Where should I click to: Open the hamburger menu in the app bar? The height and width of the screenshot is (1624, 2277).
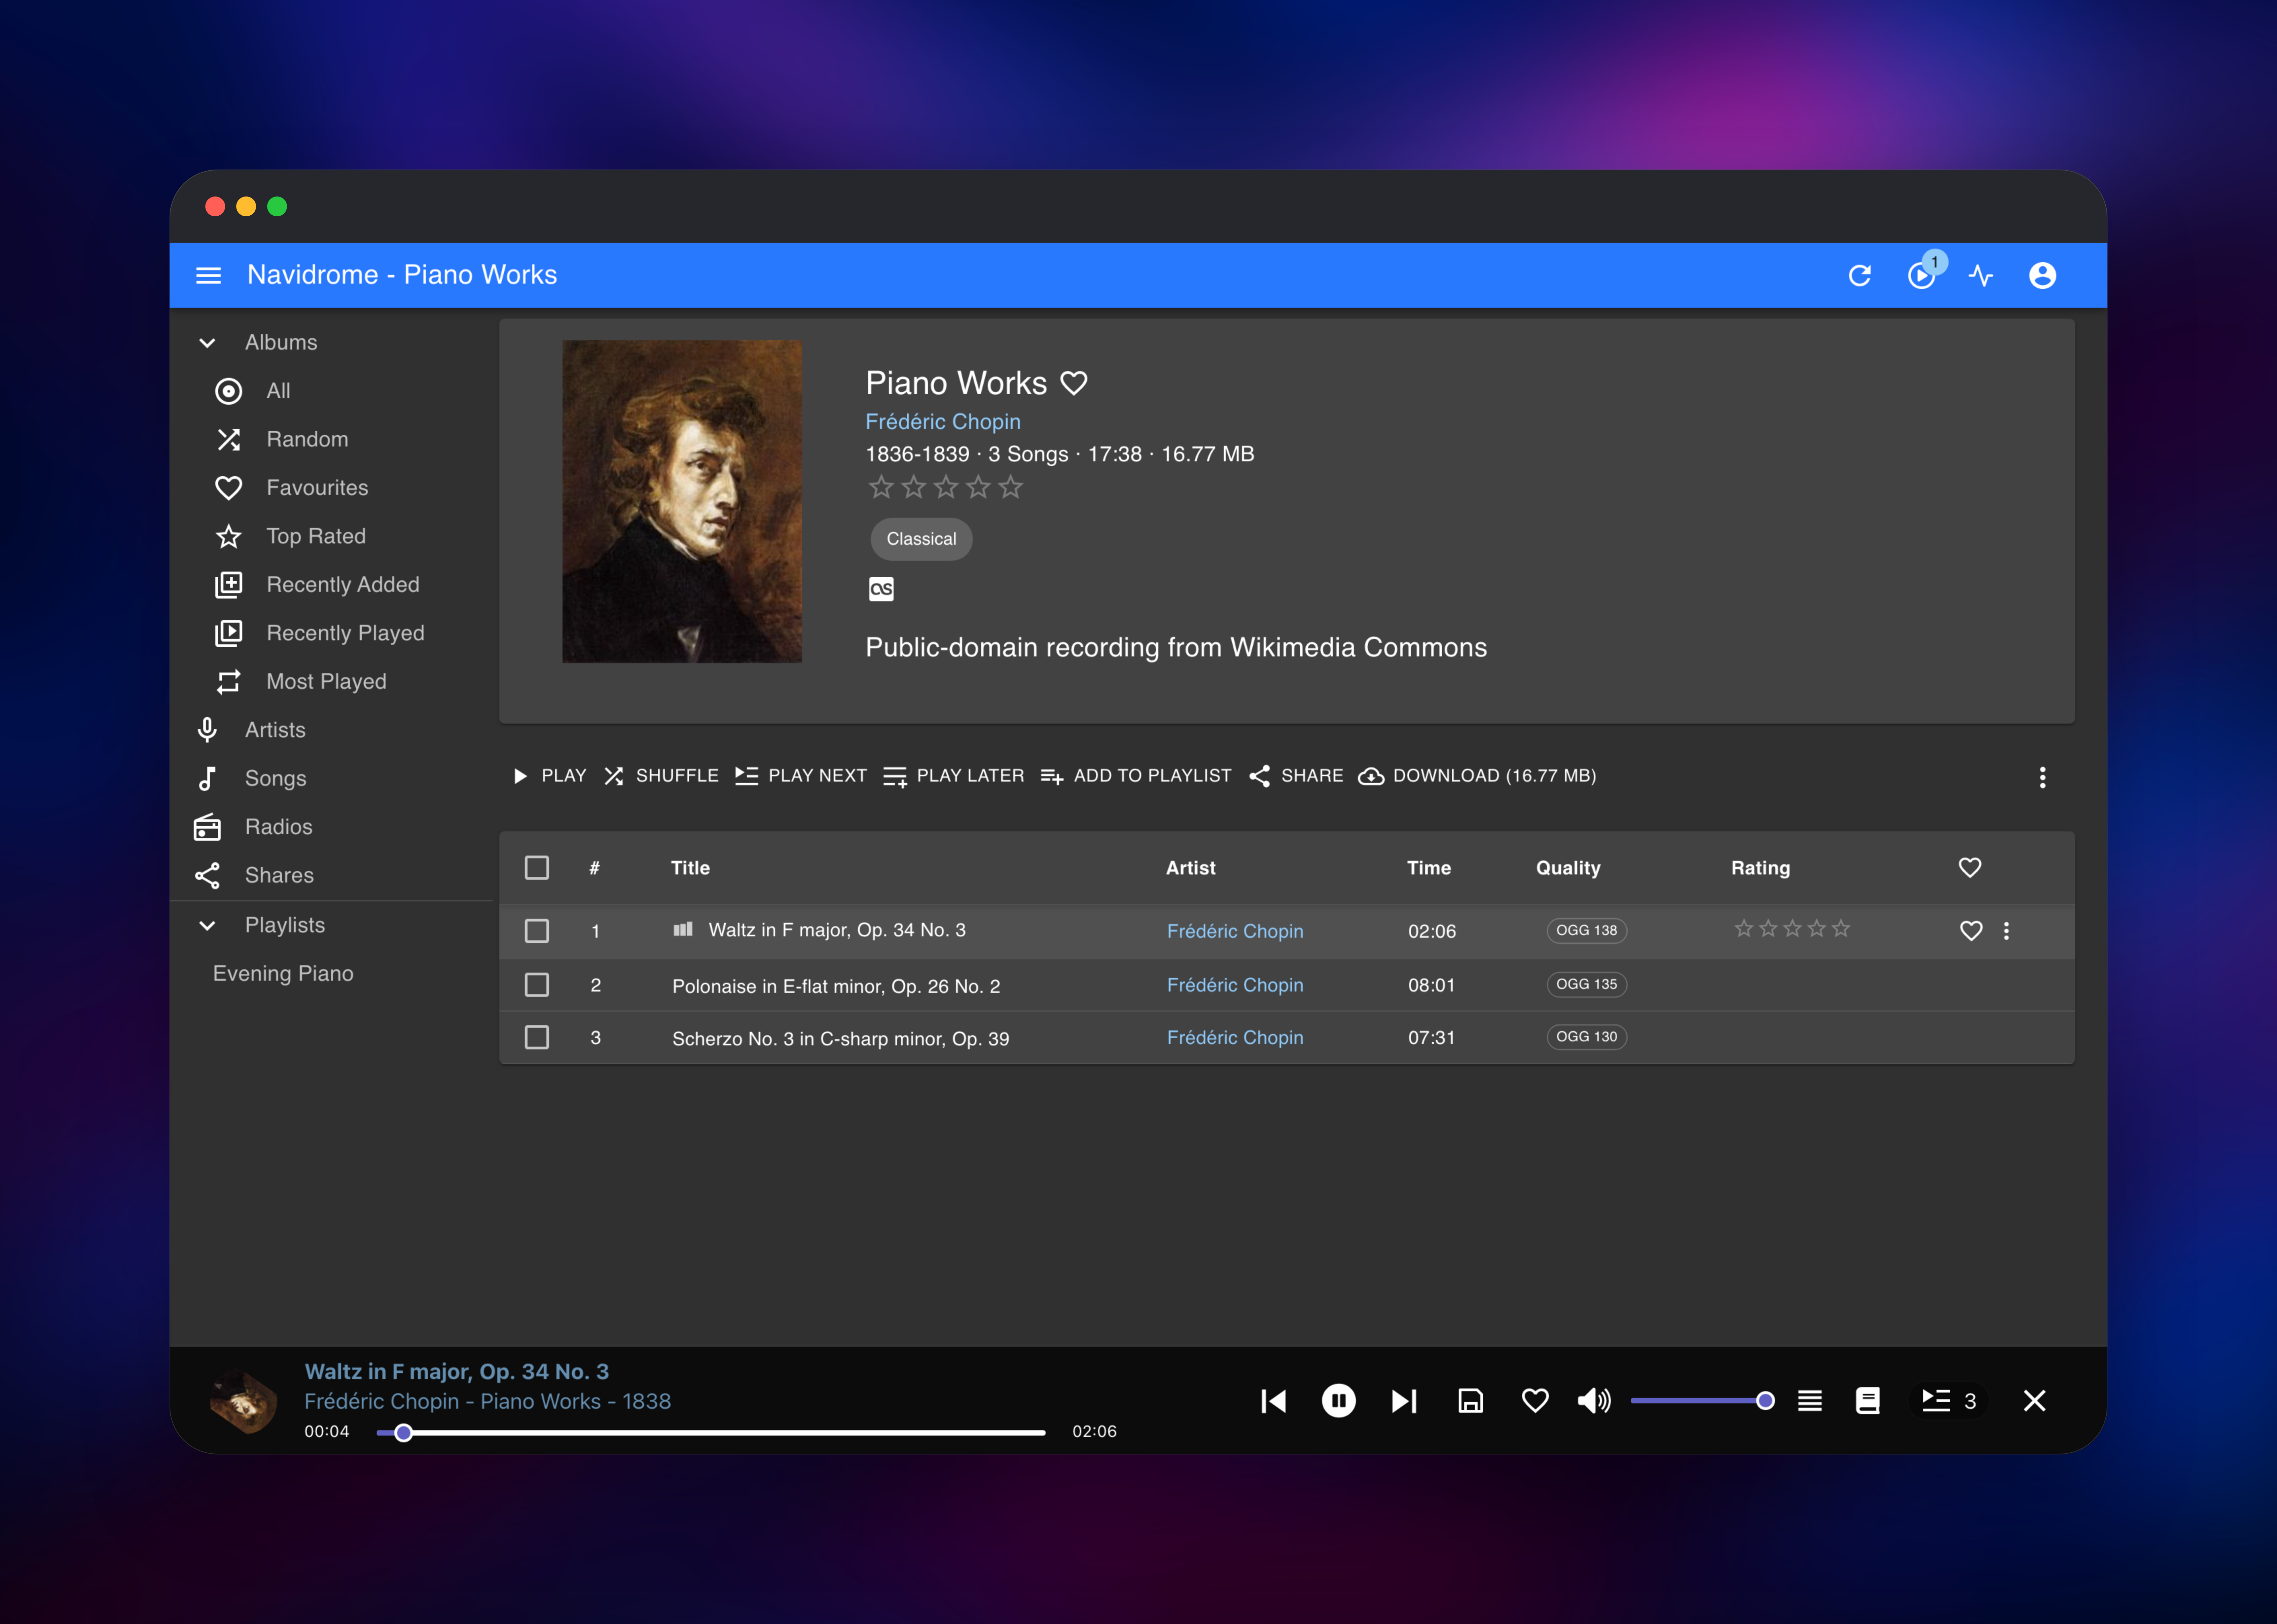coord(208,275)
